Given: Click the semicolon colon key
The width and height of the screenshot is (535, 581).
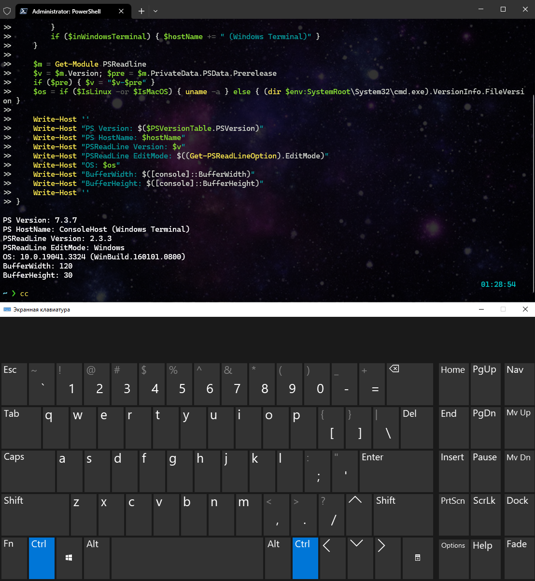Looking at the screenshot, I should tap(318, 471).
